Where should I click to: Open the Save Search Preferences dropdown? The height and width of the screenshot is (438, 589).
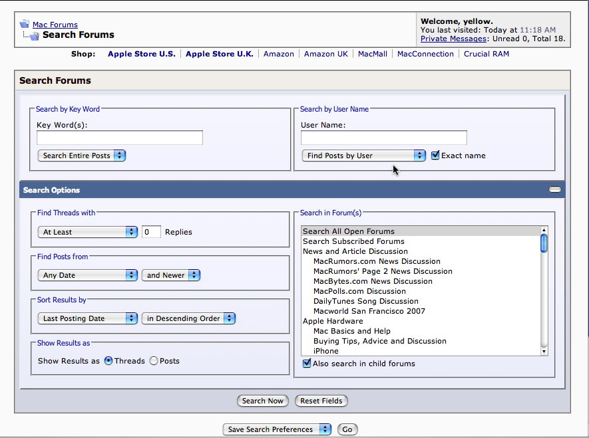278,429
